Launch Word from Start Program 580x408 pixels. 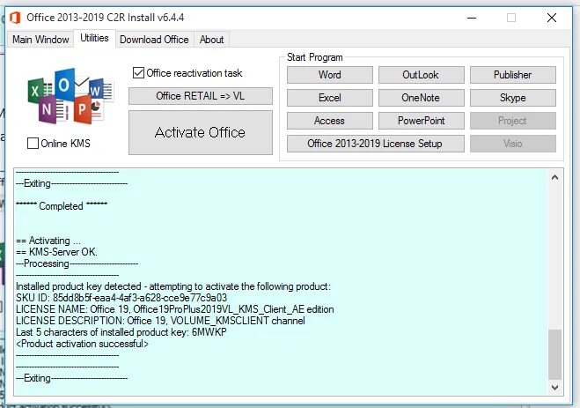coord(329,75)
